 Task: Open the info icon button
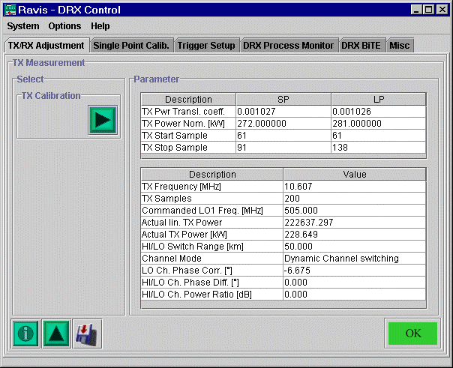(25, 334)
